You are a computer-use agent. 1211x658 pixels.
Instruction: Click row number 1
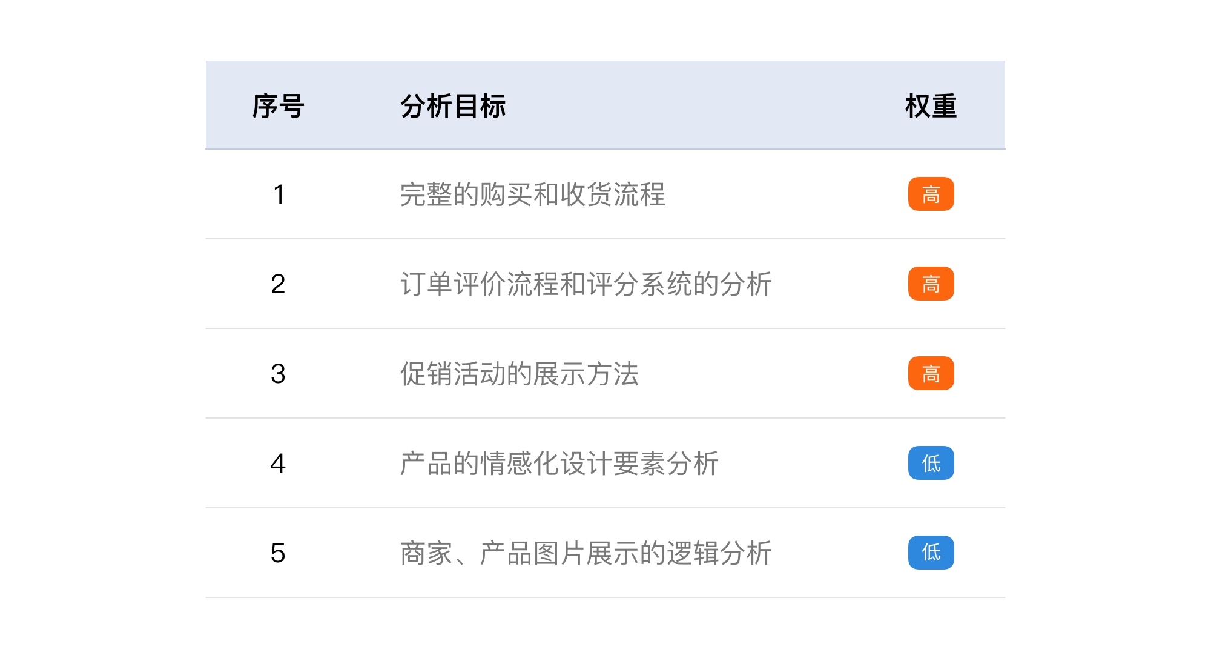coord(279,194)
